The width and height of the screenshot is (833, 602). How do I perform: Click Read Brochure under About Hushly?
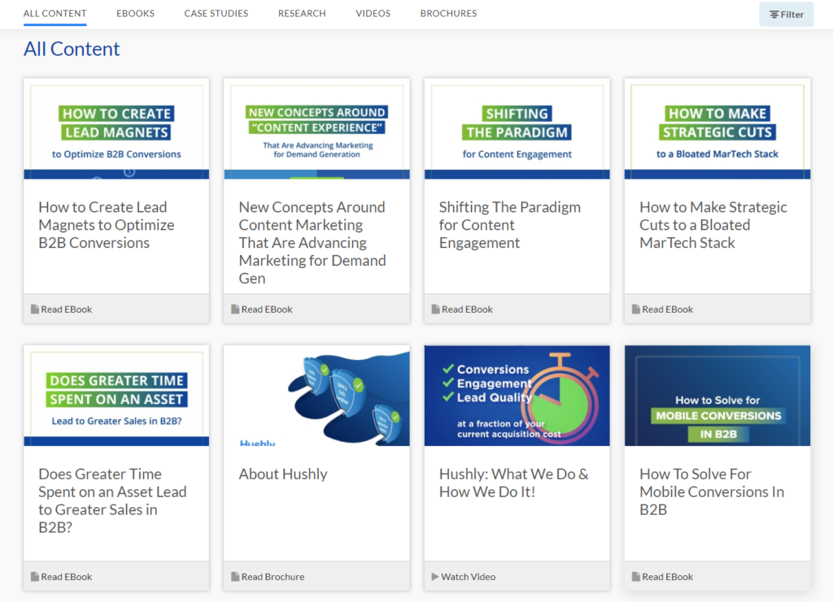point(273,577)
